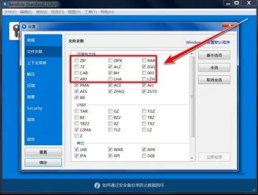The height and width of the screenshot is (195, 258).
Task: Confirm settings with the 确定 button
Action: pyautogui.click(x=43, y=163)
